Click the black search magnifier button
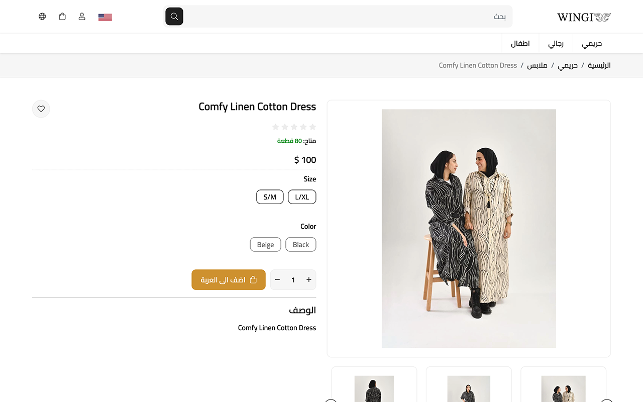Image resolution: width=643 pixels, height=402 pixels. pyautogui.click(x=174, y=17)
